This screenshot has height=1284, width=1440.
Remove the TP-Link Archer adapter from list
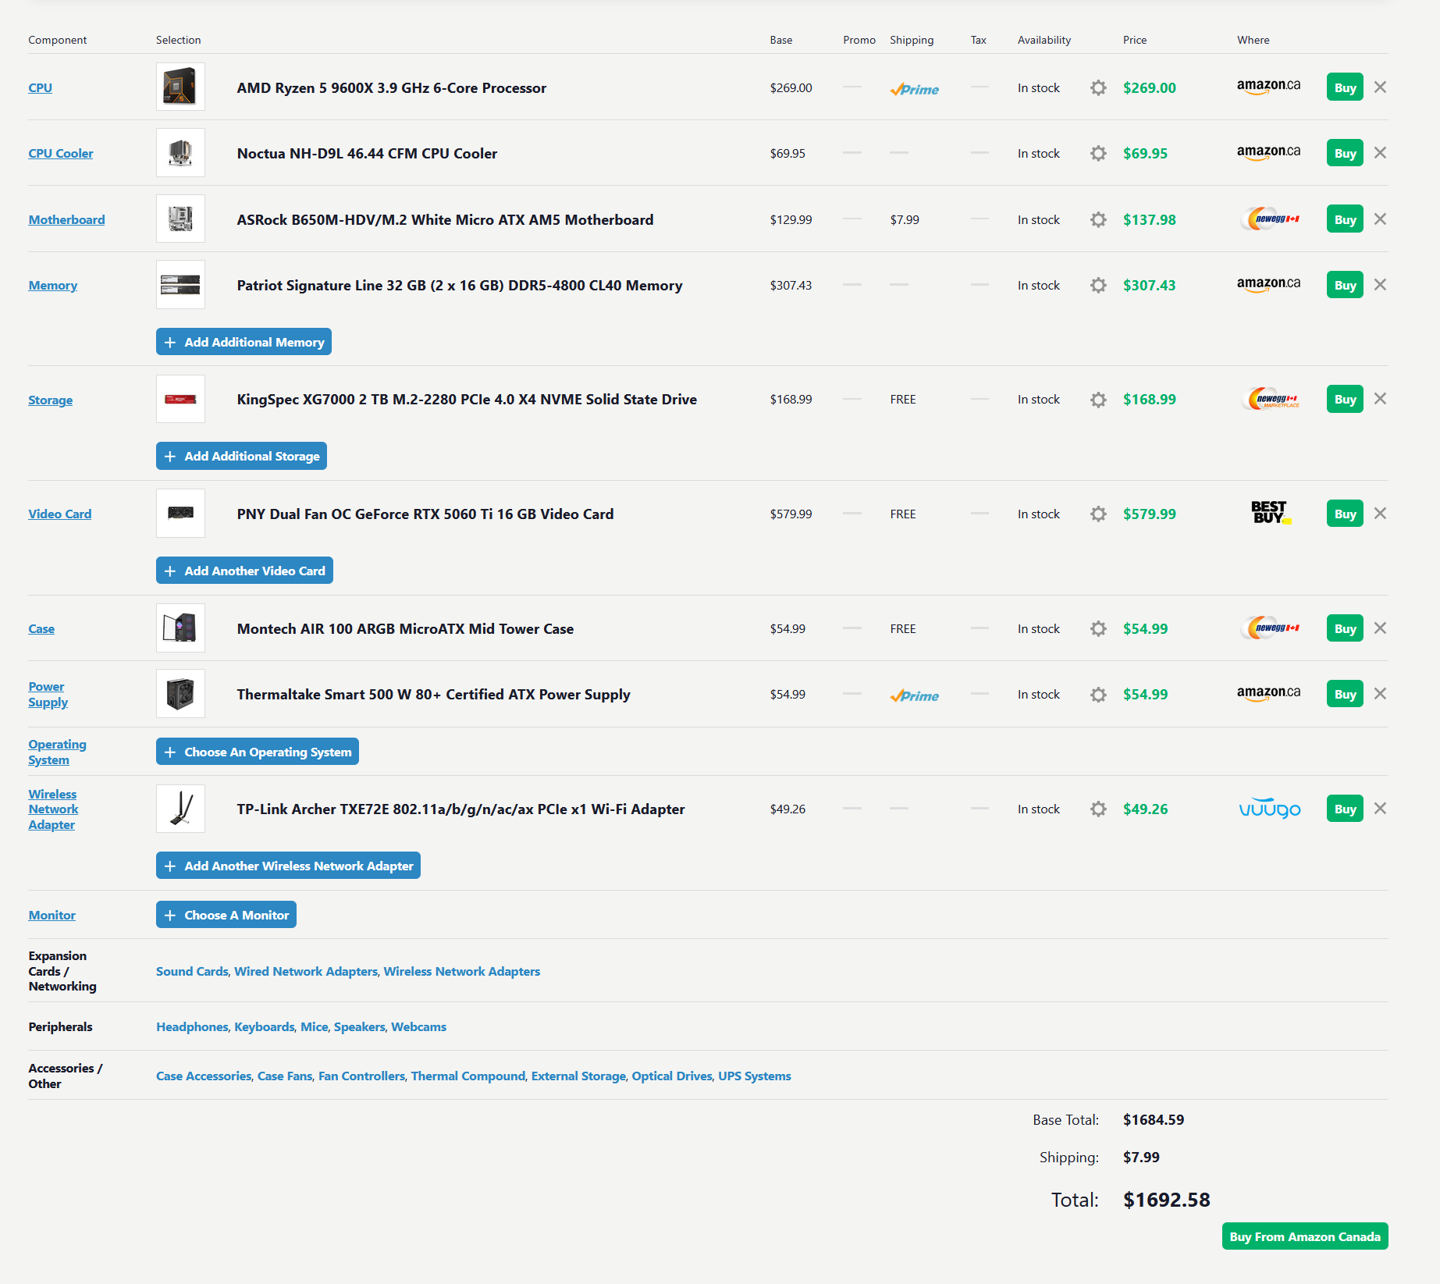click(1380, 809)
